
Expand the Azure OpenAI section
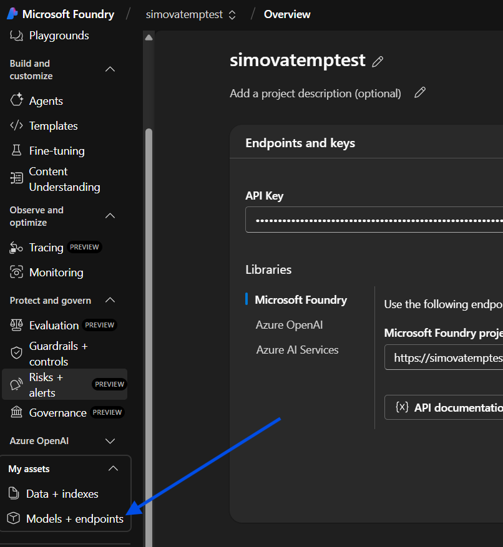point(110,441)
